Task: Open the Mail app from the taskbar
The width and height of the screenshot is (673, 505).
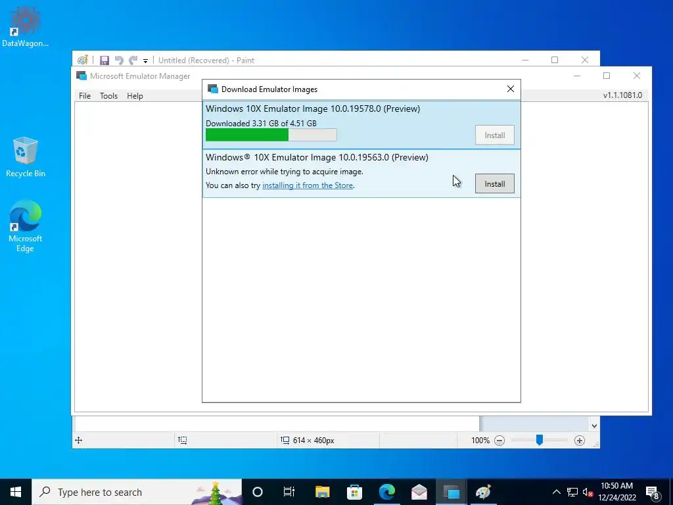Action: [419, 492]
